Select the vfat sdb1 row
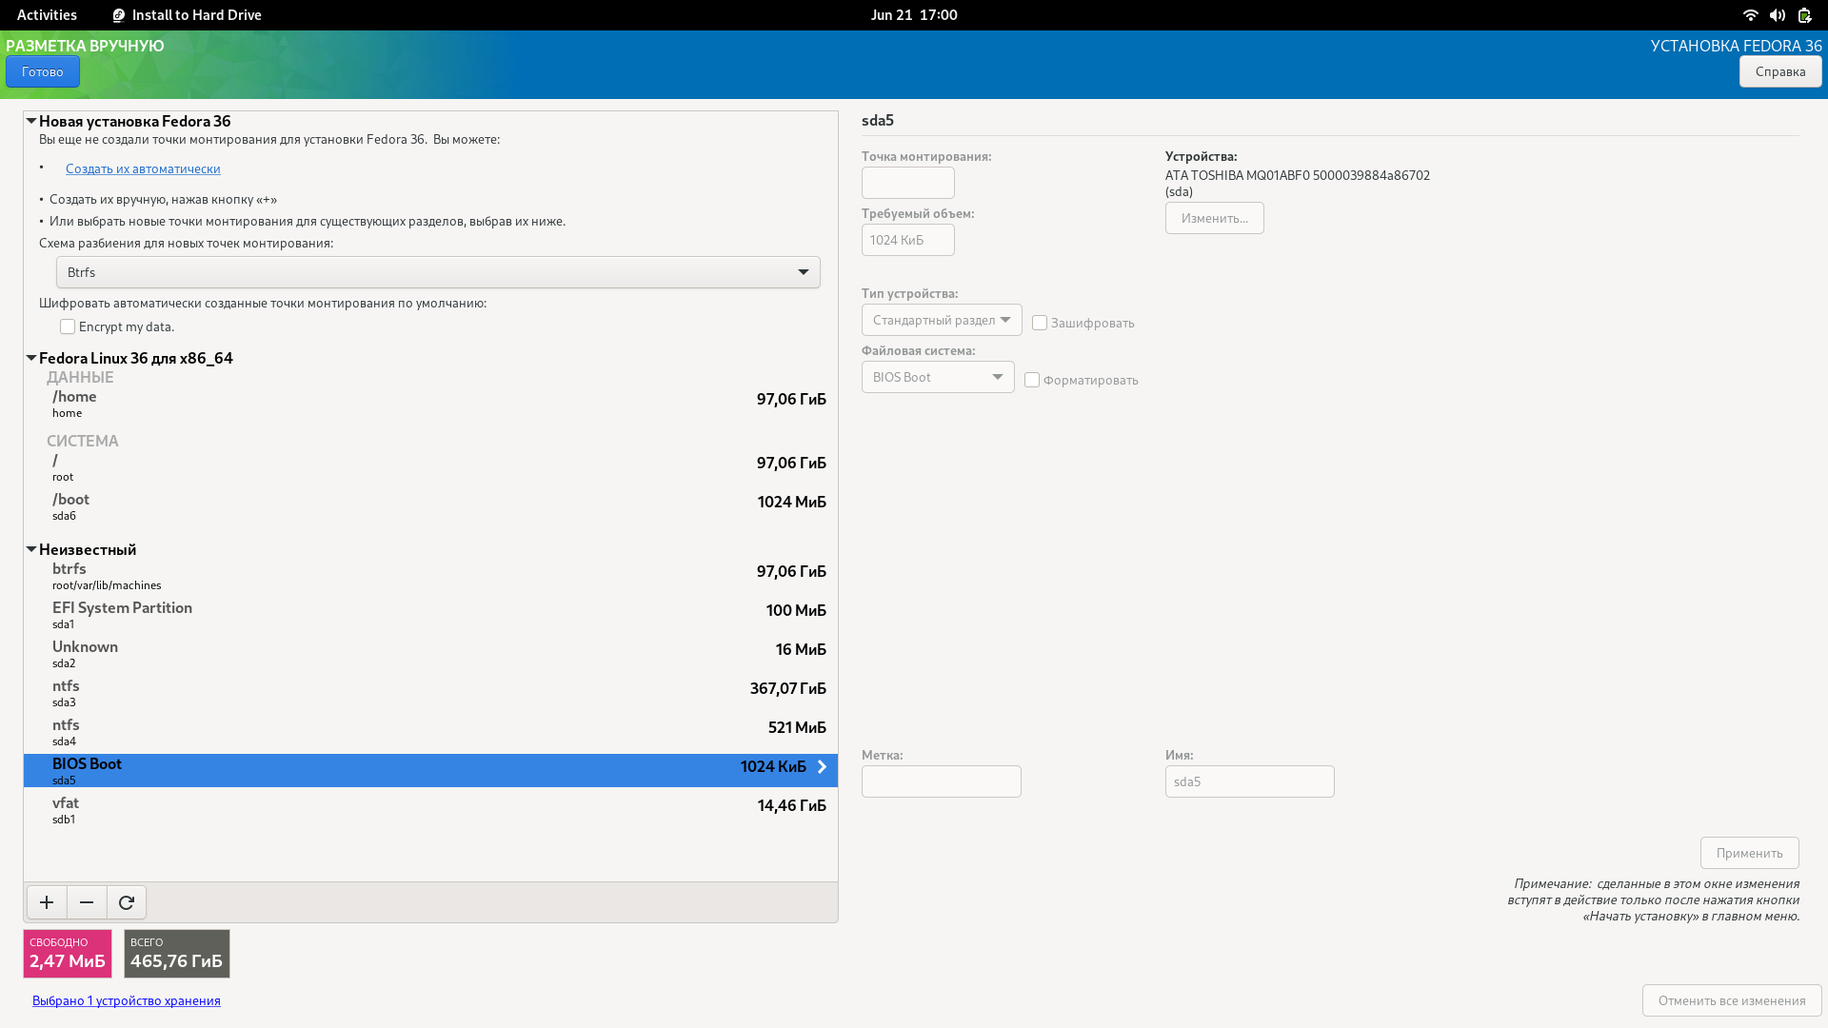Screen dimensions: 1828x1028 tap(430, 810)
